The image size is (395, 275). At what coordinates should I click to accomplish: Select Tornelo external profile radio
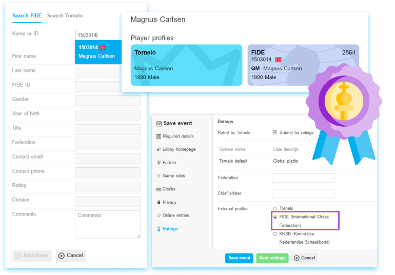[275, 209]
